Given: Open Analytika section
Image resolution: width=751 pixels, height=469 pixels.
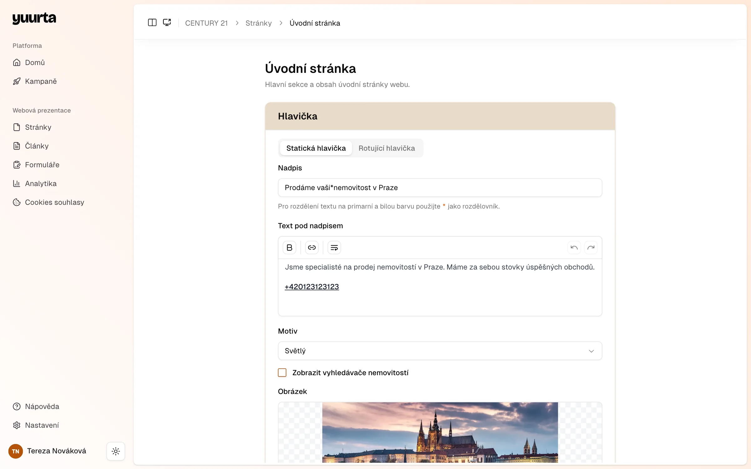Looking at the screenshot, I should point(35,184).
